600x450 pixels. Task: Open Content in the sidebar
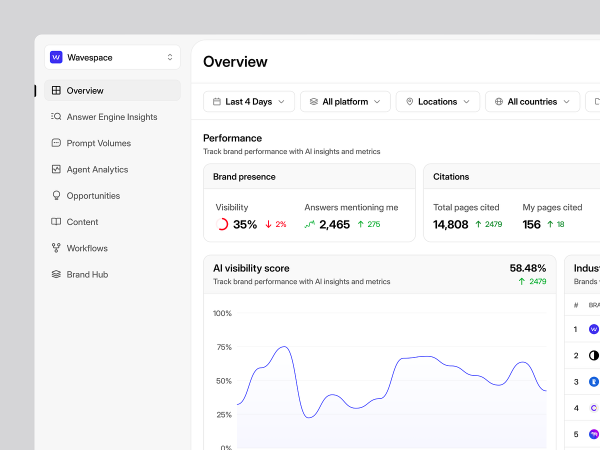click(112, 222)
